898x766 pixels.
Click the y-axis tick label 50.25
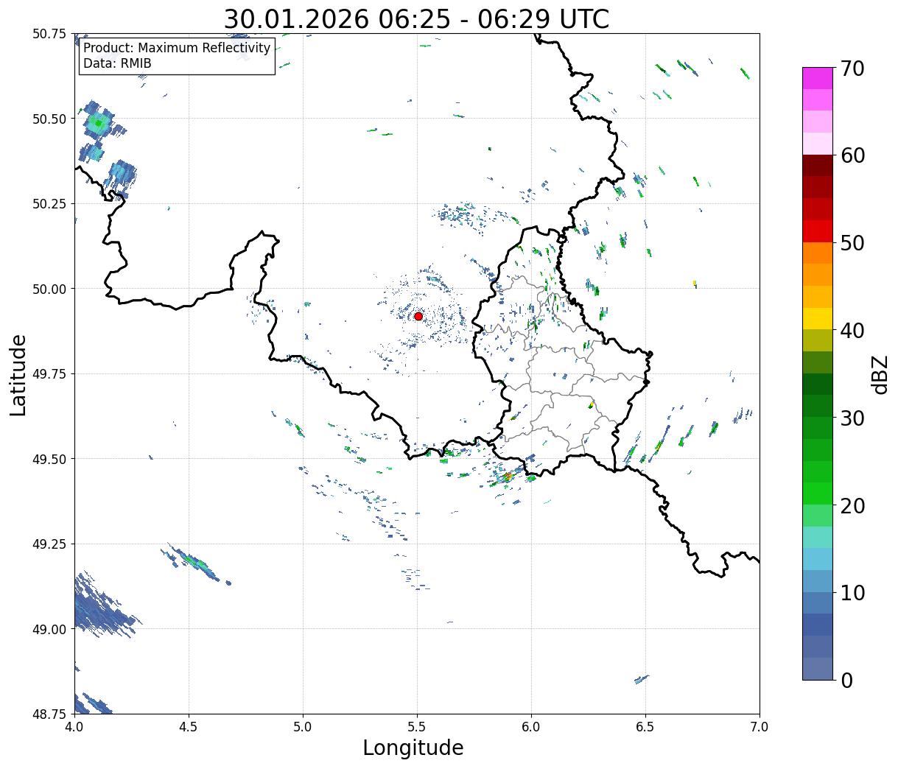coord(50,204)
